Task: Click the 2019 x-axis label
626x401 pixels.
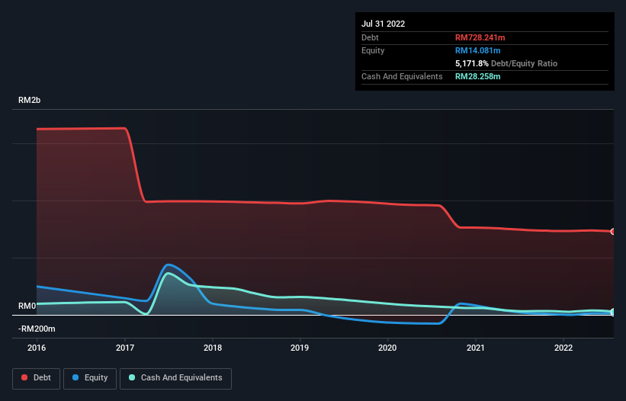Action: coord(300,348)
